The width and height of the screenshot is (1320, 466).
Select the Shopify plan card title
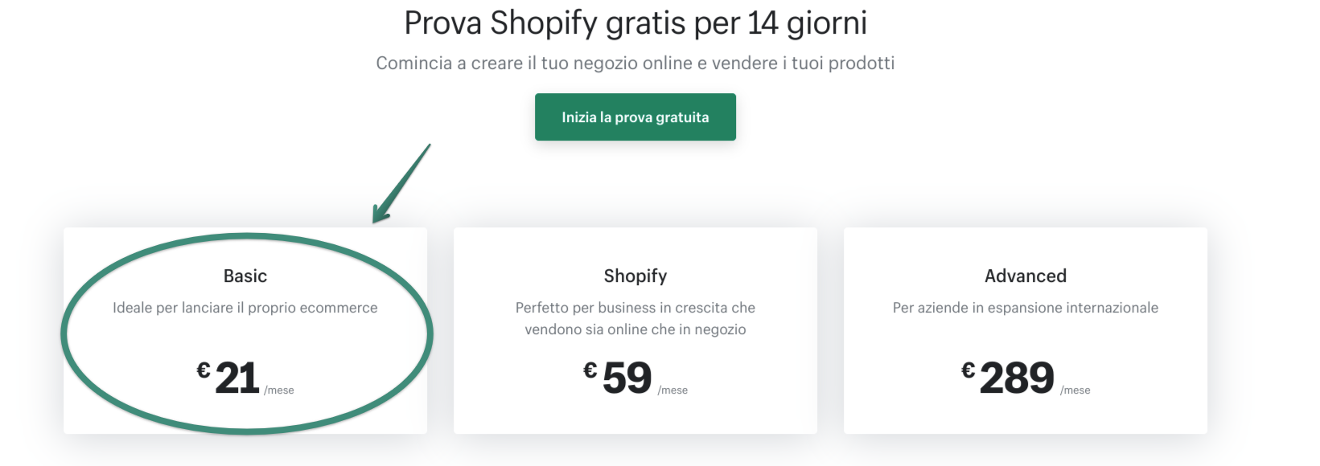[635, 276]
